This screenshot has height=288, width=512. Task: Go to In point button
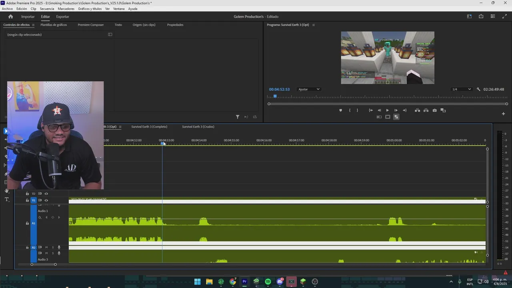coord(371,110)
